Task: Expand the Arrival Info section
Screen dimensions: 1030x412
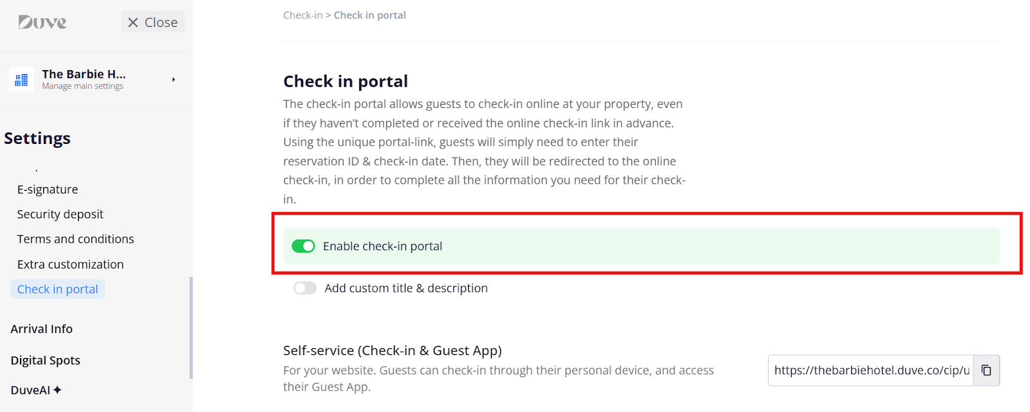Action: pos(42,328)
